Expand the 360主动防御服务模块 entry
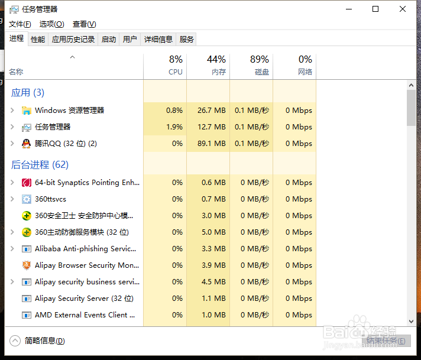Screen dimensions: 421x360 click(x=12, y=232)
